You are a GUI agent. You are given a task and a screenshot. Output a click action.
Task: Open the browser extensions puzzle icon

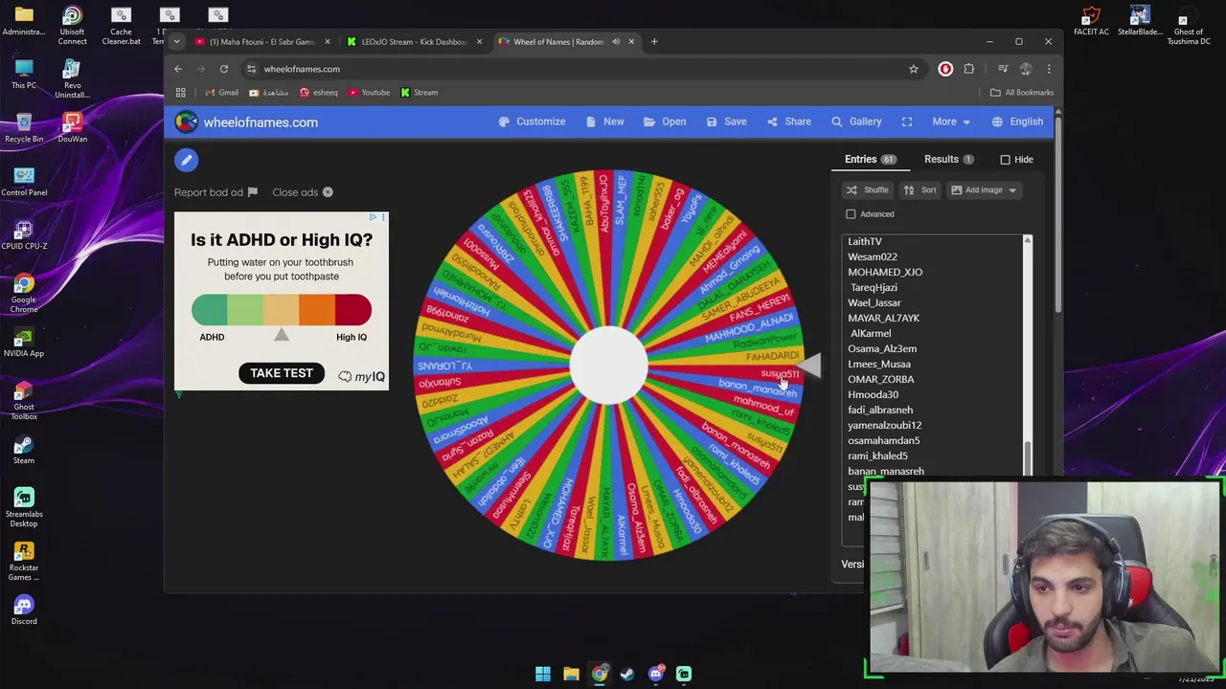[x=969, y=69]
